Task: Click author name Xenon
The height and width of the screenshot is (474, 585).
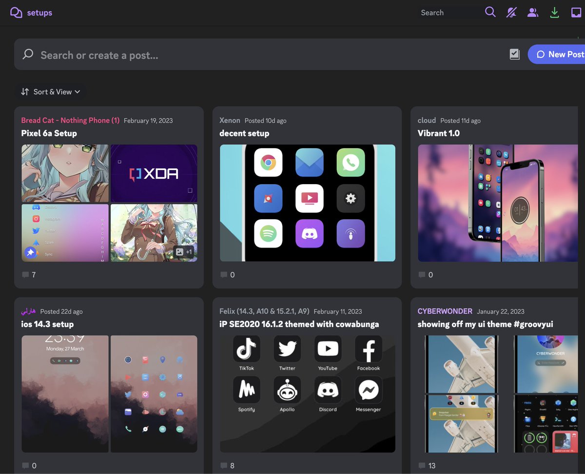Action: click(230, 120)
